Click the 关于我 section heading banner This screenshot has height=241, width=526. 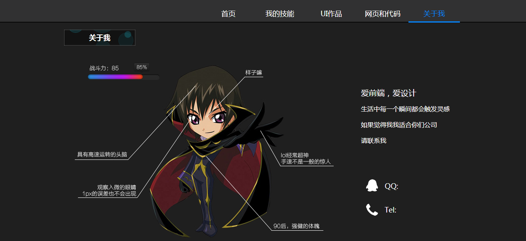tap(100, 38)
